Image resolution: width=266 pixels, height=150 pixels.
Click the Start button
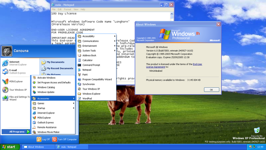point(10,147)
